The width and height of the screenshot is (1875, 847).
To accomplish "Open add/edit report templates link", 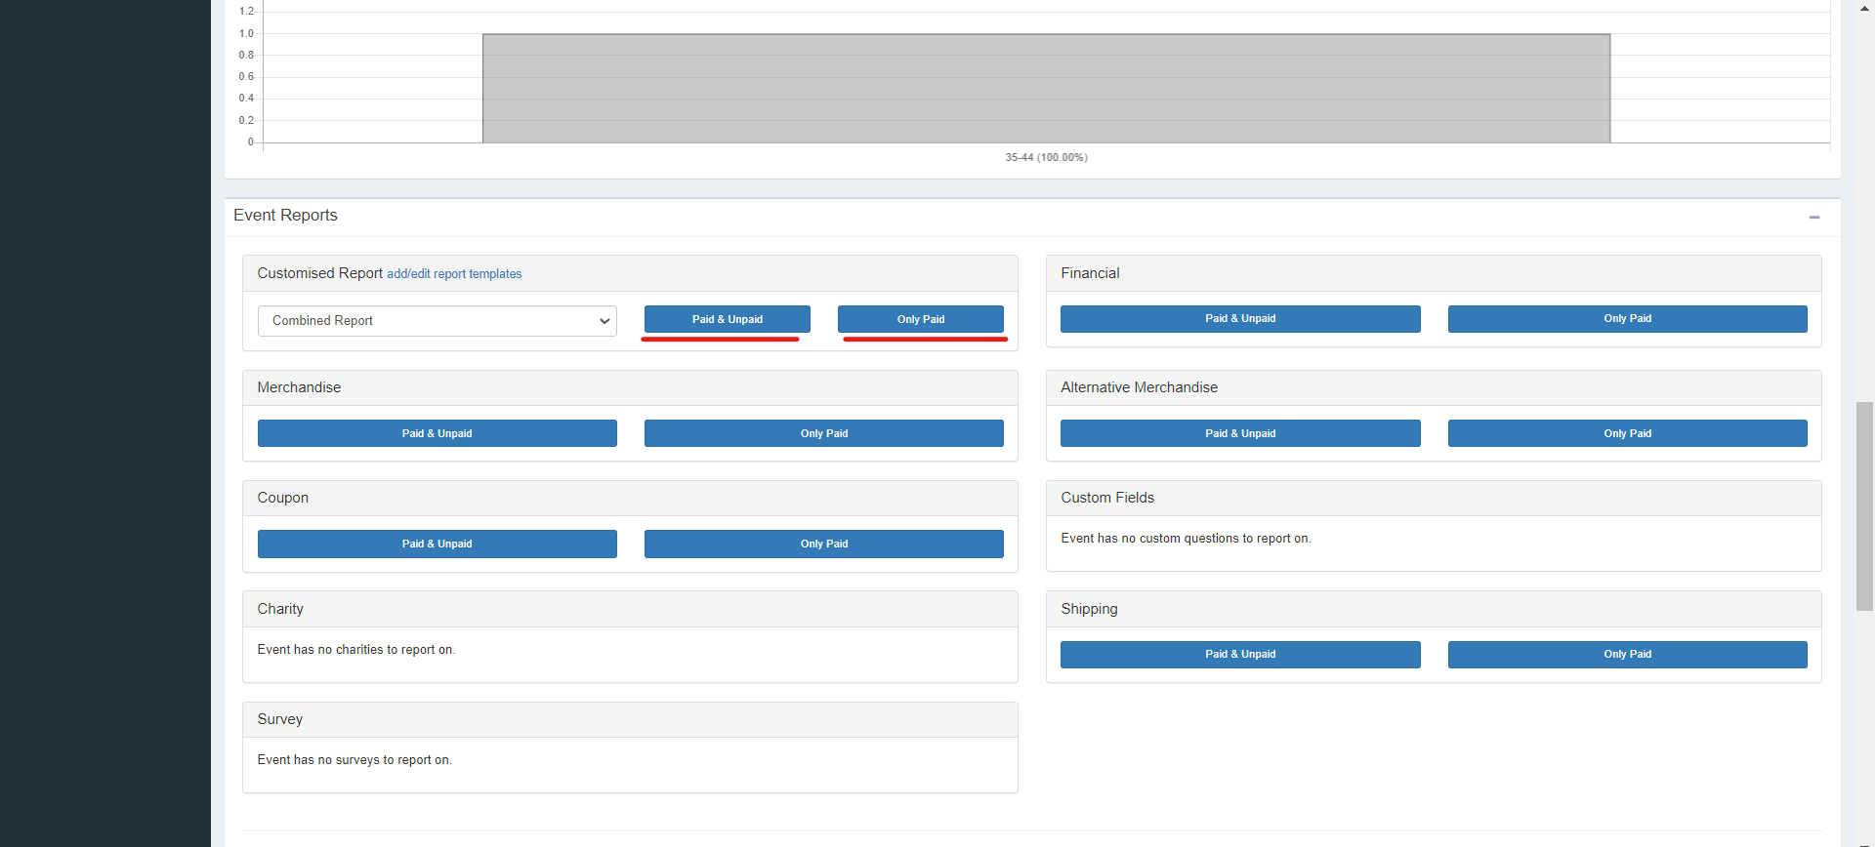I will click(454, 274).
